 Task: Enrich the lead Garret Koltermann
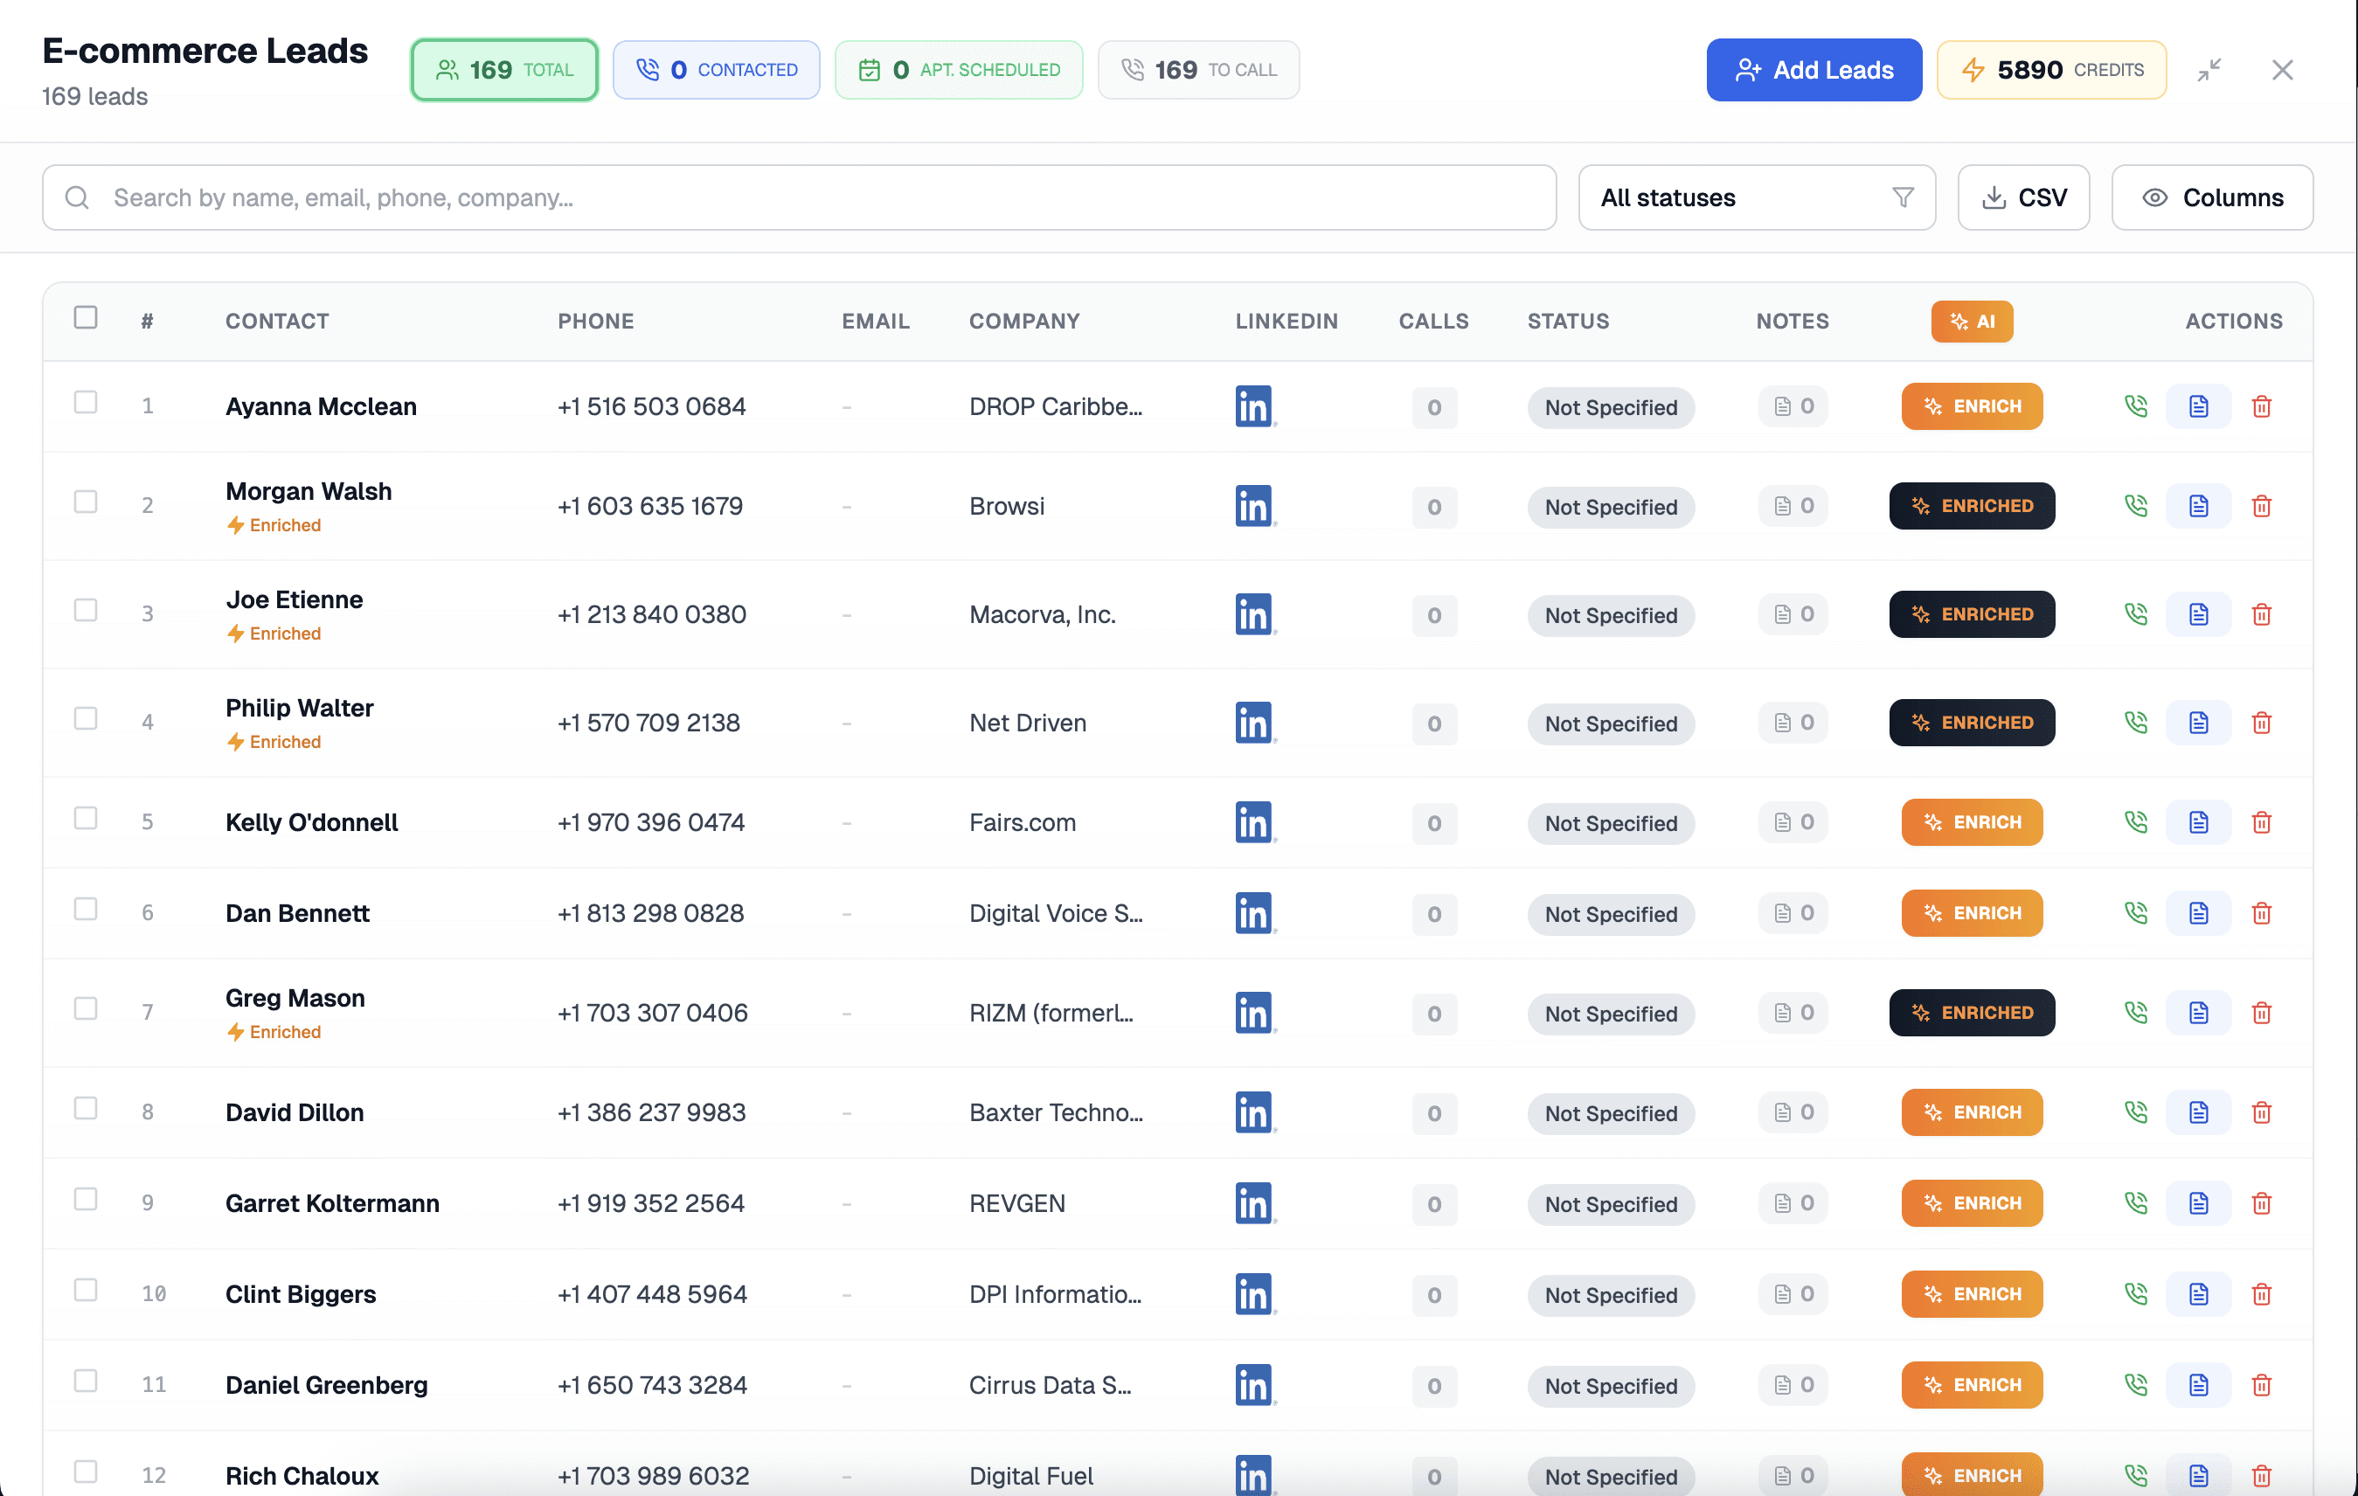(1973, 1203)
